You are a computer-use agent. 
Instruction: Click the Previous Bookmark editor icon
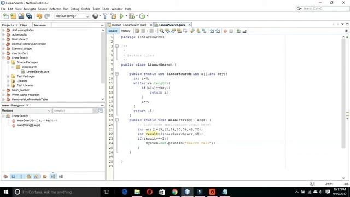click(192, 31)
